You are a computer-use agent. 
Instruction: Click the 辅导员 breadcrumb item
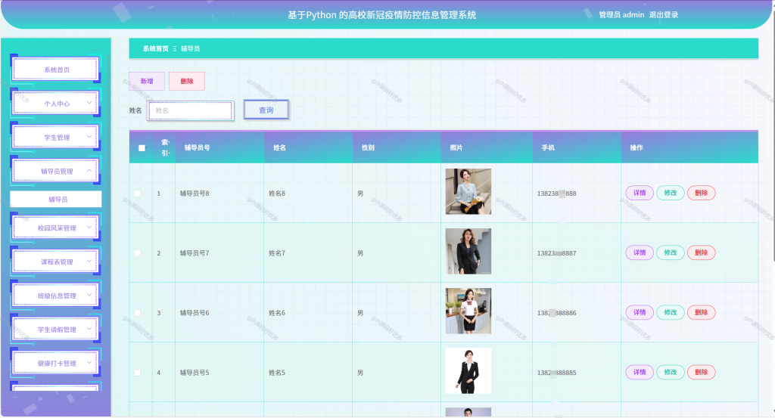click(x=190, y=48)
